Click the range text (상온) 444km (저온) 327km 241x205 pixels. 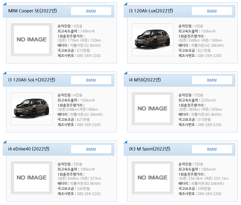click(x=79, y=178)
